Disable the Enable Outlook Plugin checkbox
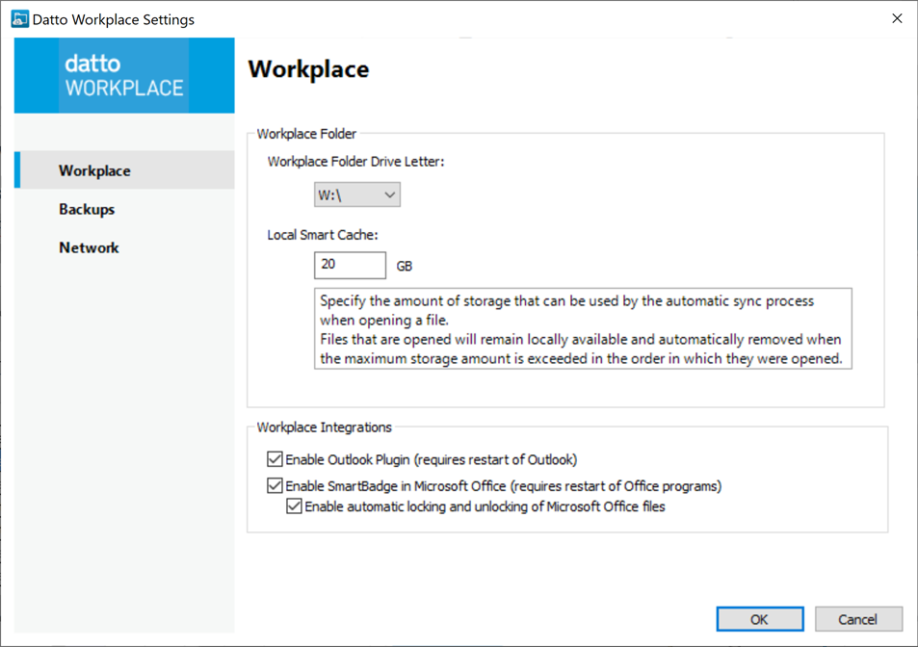Screen dimensions: 918x647 (x=275, y=459)
